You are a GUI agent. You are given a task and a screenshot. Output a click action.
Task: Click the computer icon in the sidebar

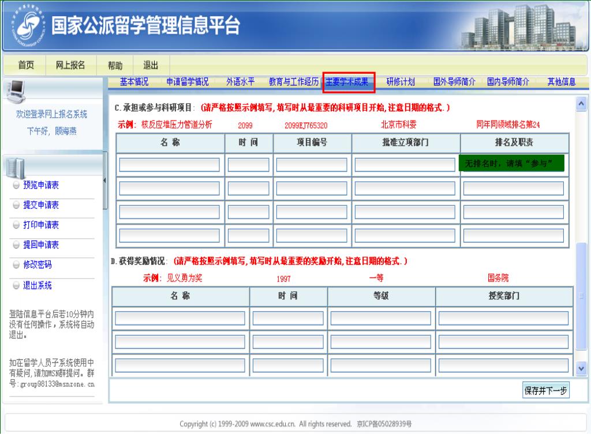[15, 91]
